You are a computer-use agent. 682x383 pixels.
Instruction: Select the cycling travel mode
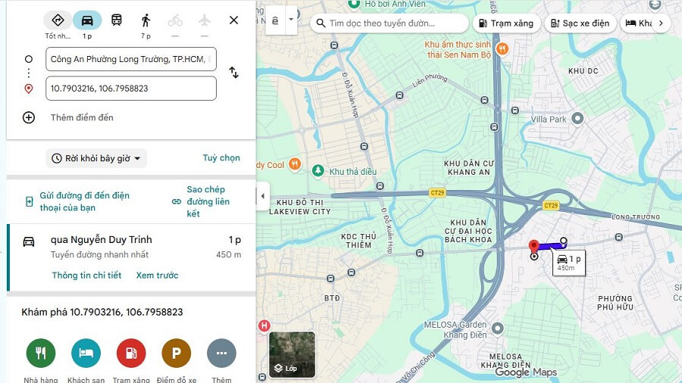click(175, 20)
